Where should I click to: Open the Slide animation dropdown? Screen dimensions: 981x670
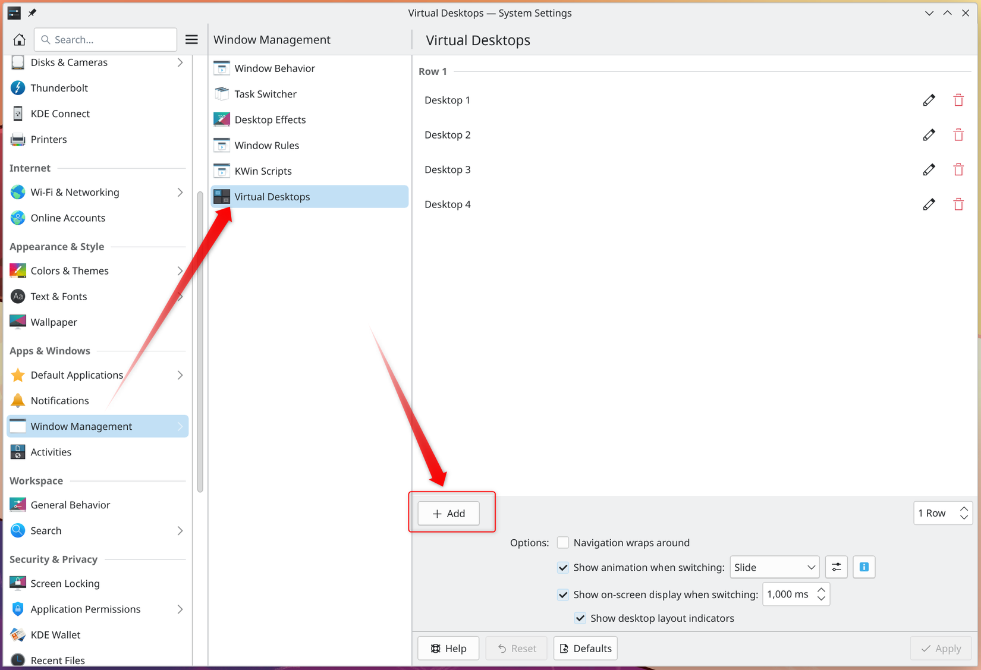774,567
